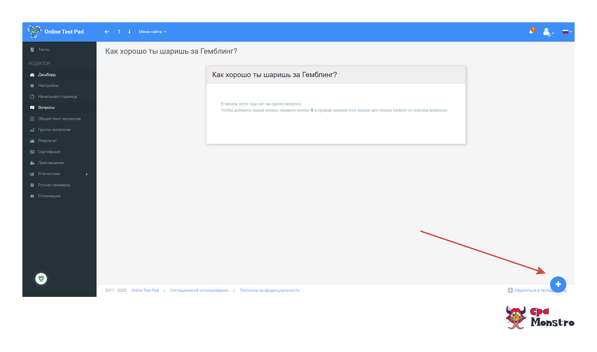Screen dimensions: 597x352
Task: Click the Стилизация icon
Action: 32,196
